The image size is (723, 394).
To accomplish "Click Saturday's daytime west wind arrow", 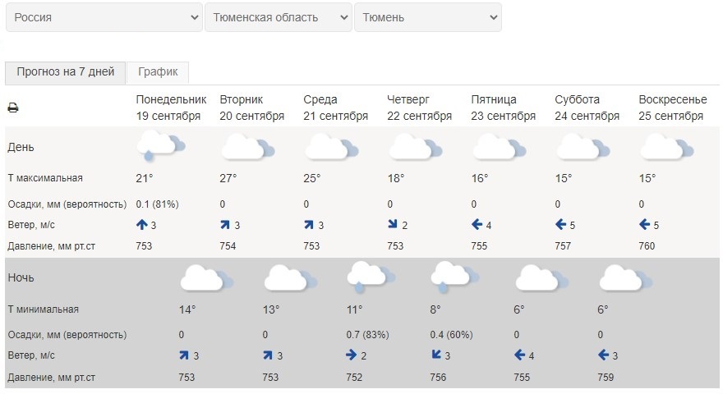I will point(561,225).
